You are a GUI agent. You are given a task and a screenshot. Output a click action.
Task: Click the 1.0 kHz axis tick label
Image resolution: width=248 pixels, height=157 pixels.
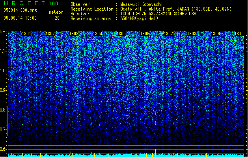click(x=3, y=71)
